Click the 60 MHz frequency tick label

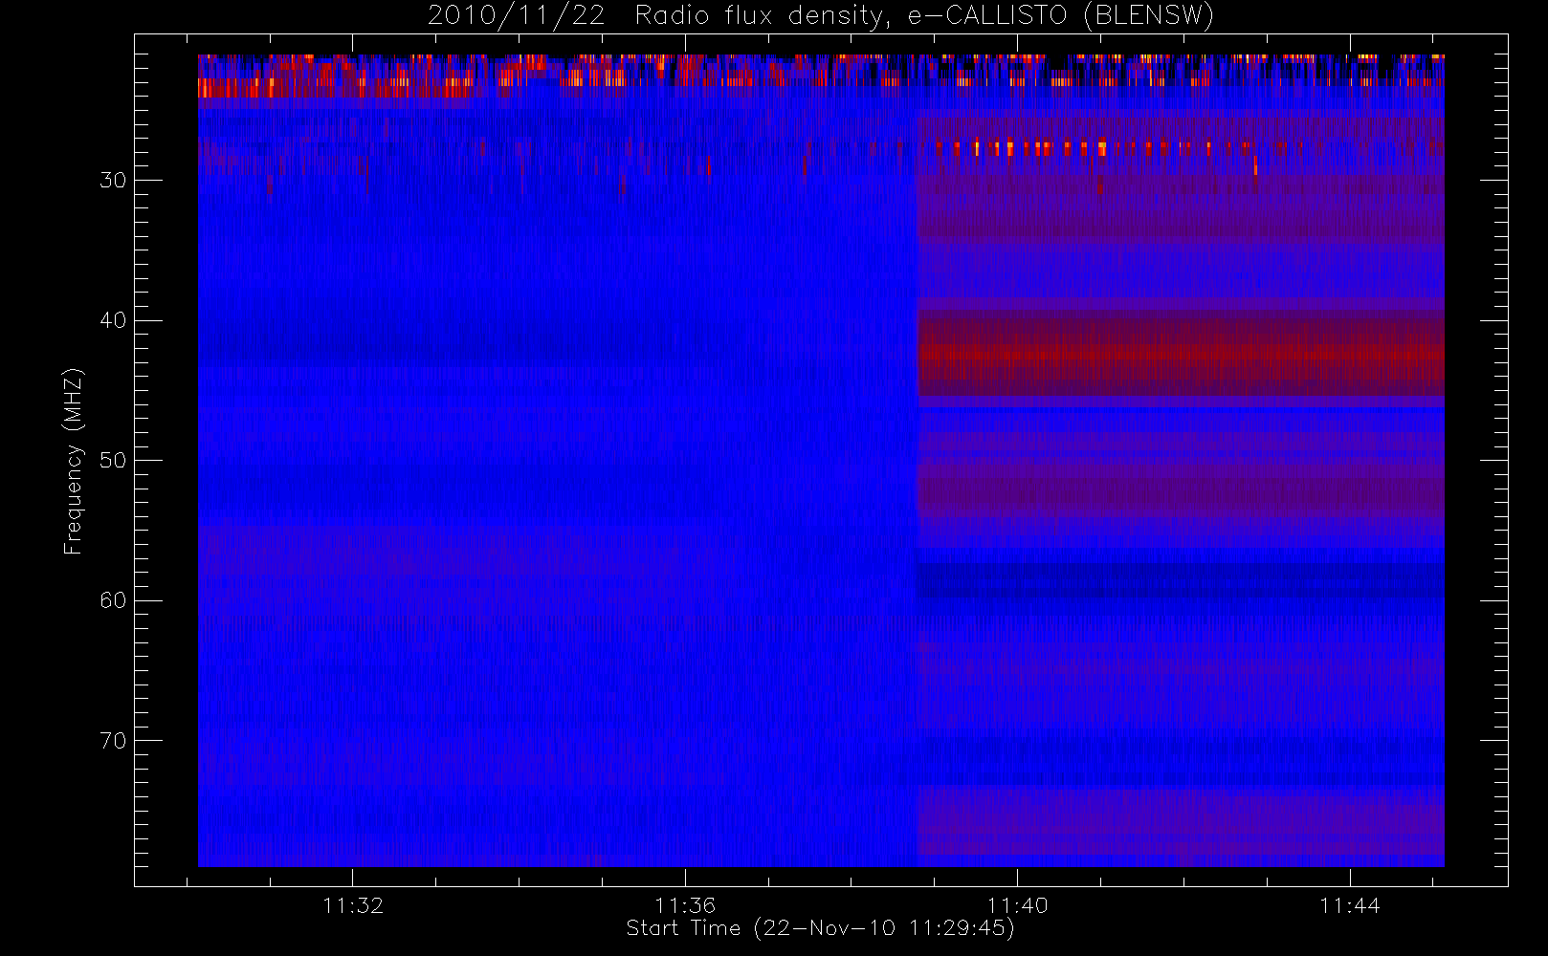113,600
